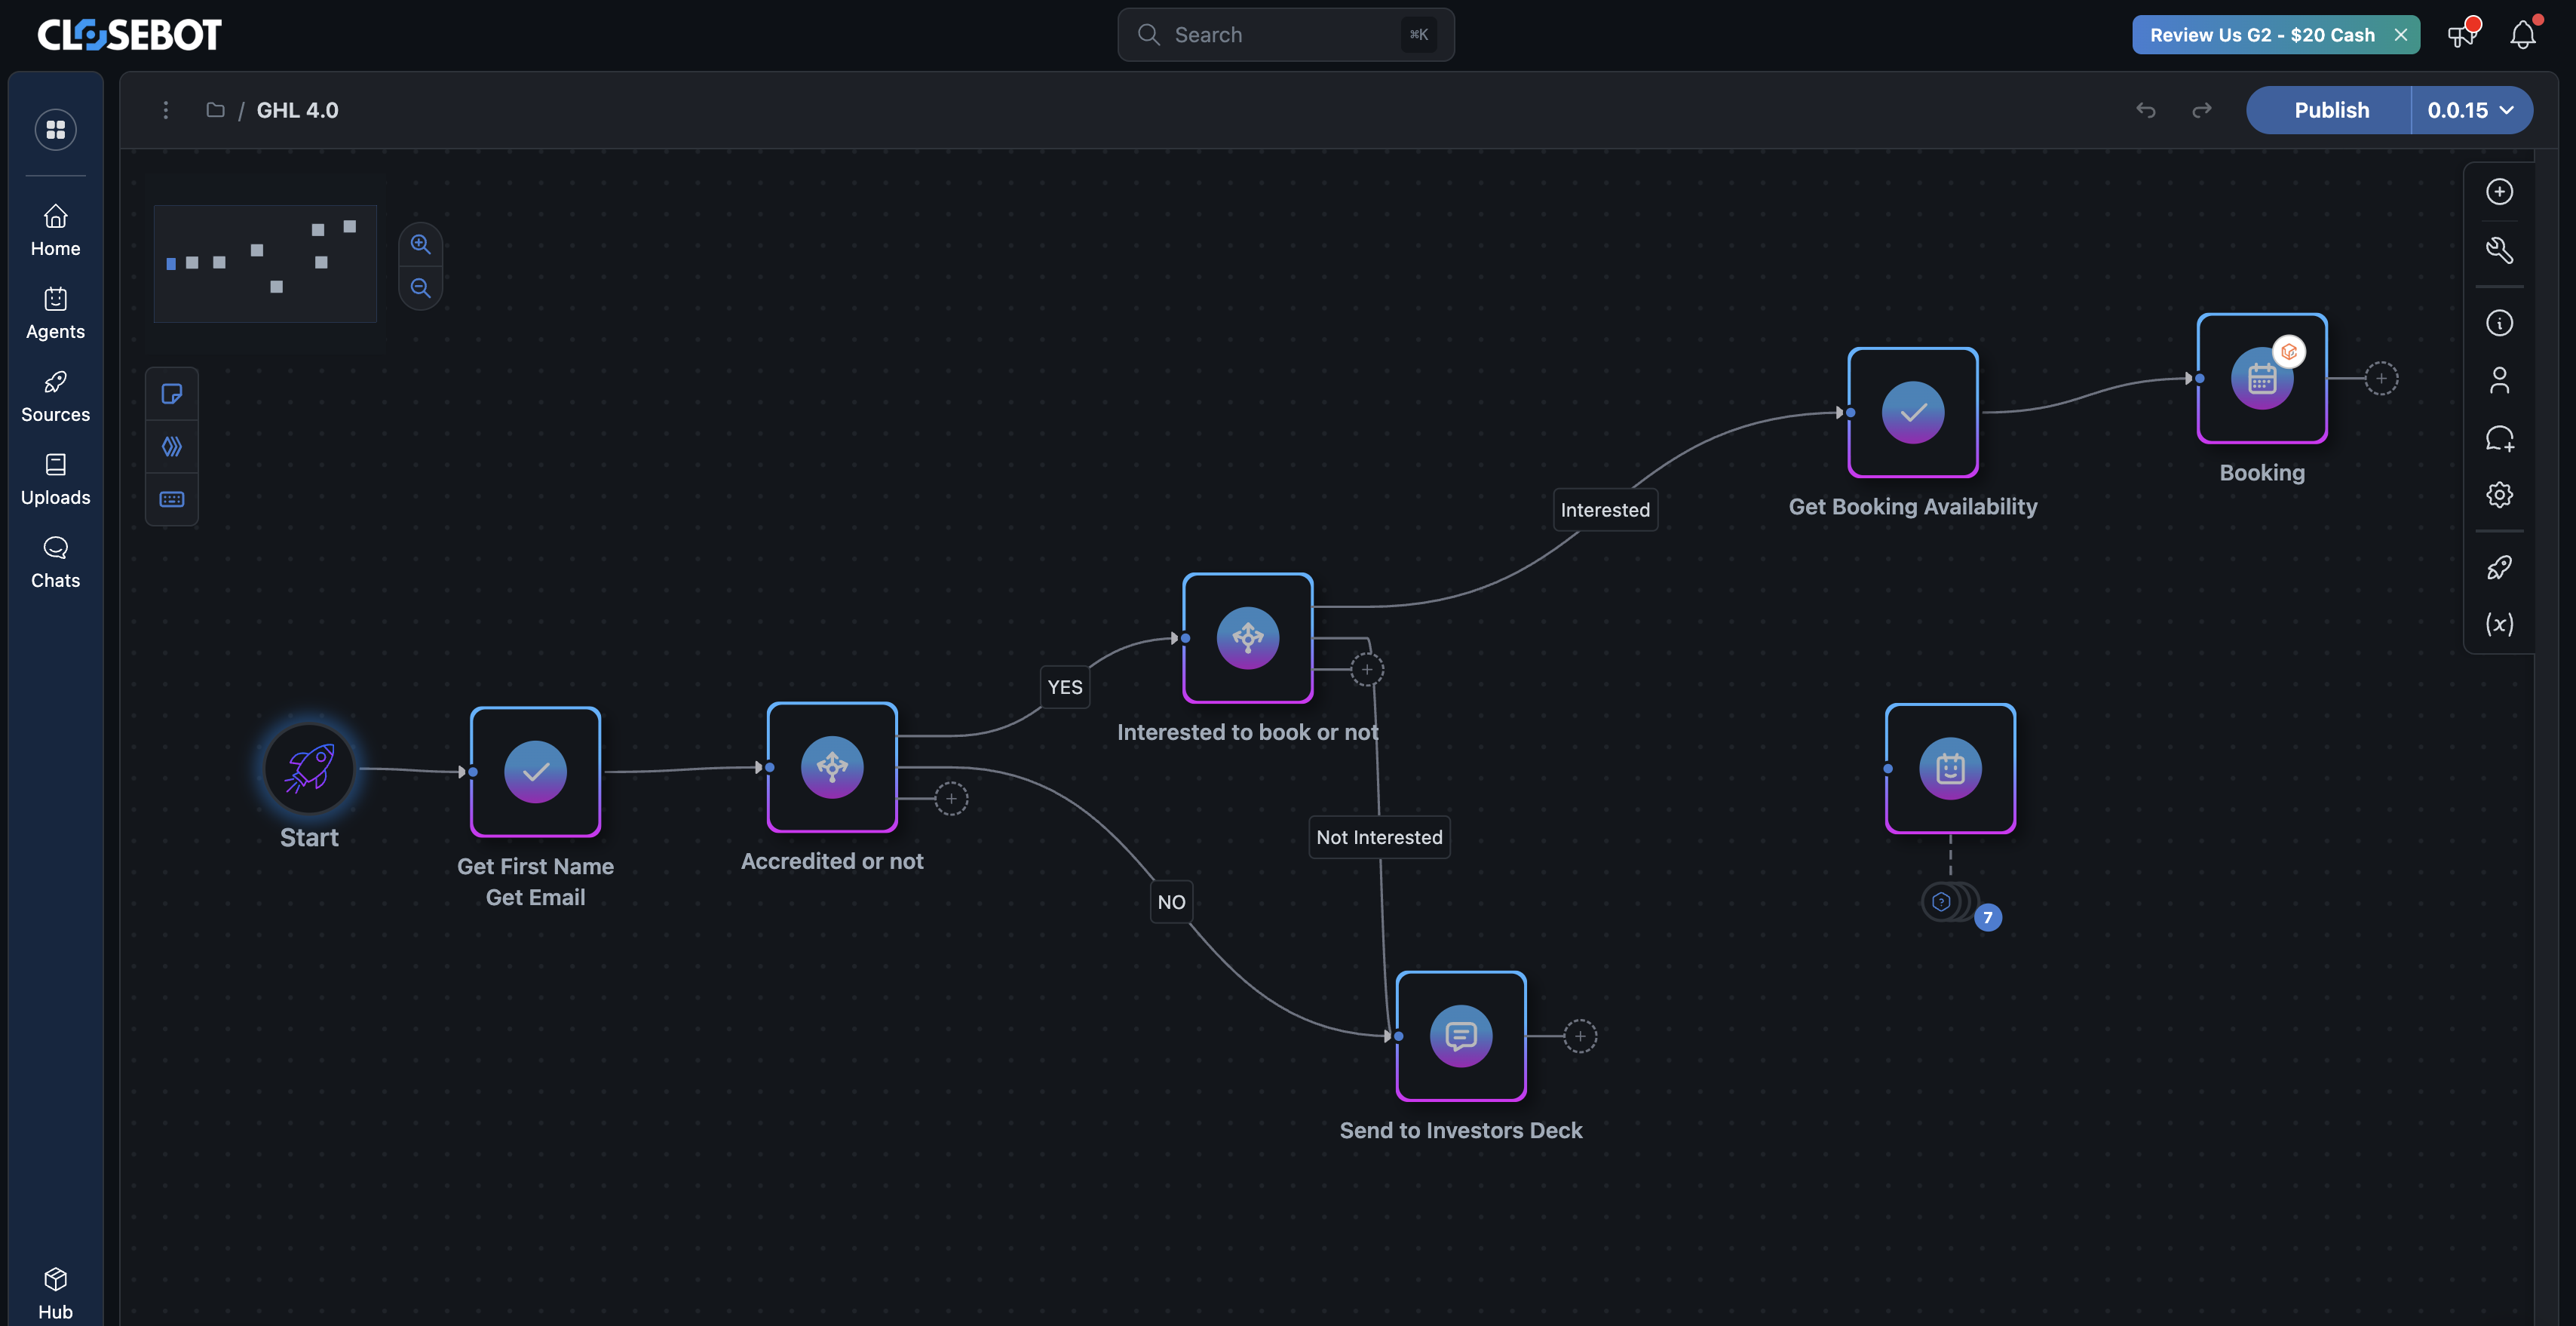Open the person icon in right panel
The width and height of the screenshot is (2576, 1326).
tap(2499, 380)
